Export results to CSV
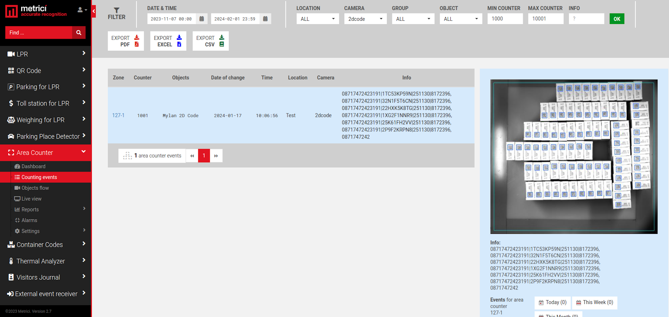This screenshot has height=317, width=669. point(211,41)
